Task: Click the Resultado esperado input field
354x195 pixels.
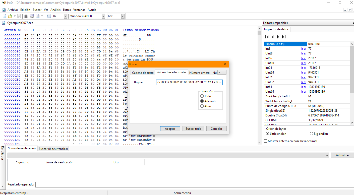Action: pos(195,185)
